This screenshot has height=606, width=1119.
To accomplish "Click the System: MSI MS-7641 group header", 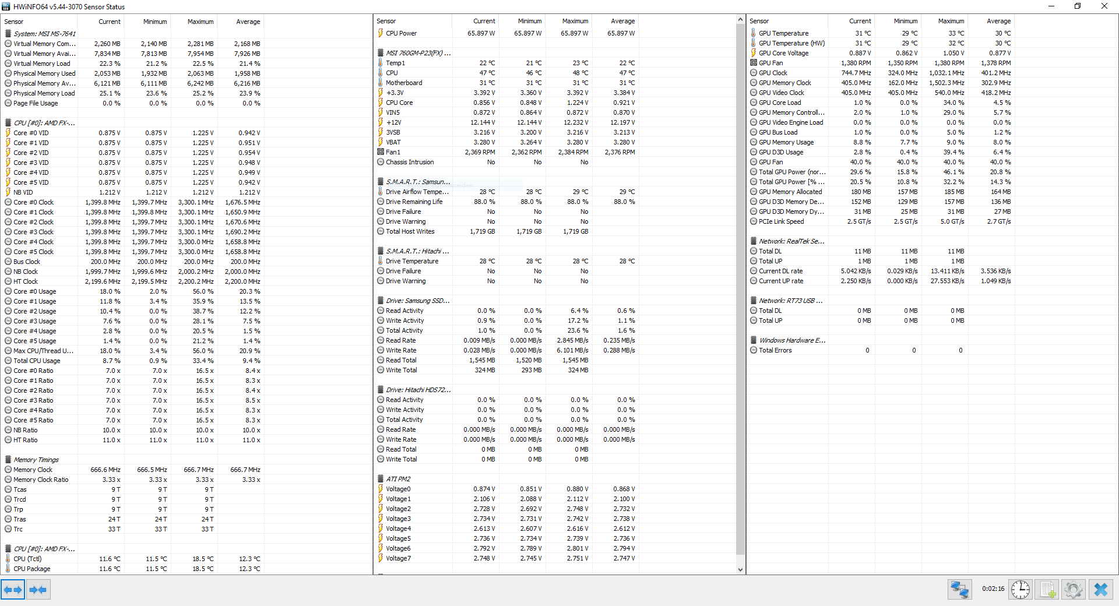I will pyautogui.click(x=44, y=34).
